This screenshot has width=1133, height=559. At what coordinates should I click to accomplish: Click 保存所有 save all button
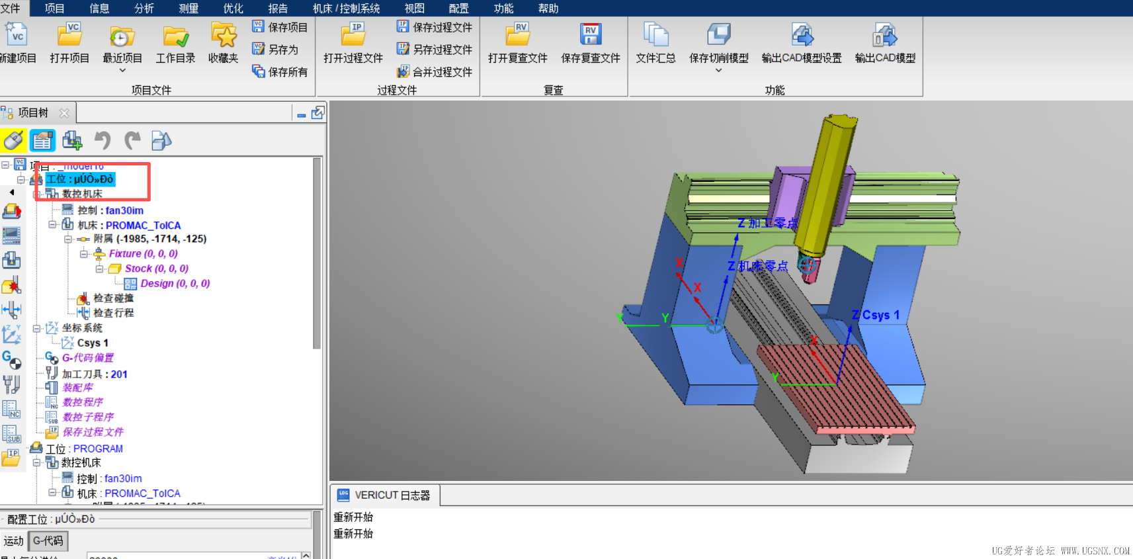280,71
